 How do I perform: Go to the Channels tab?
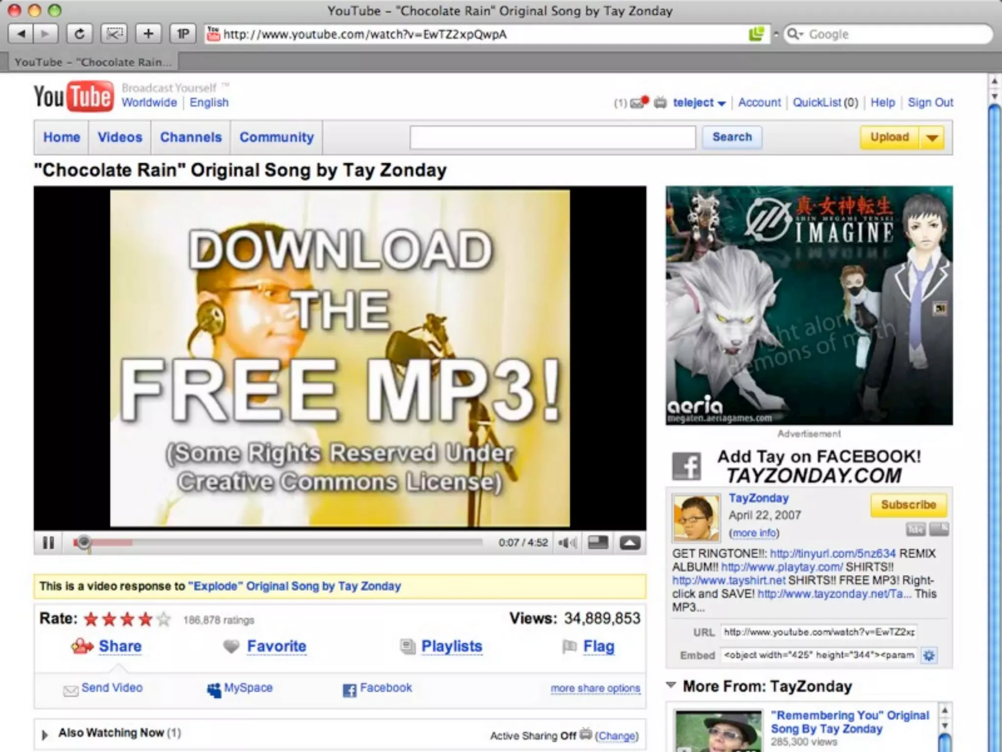[x=191, y=137]
